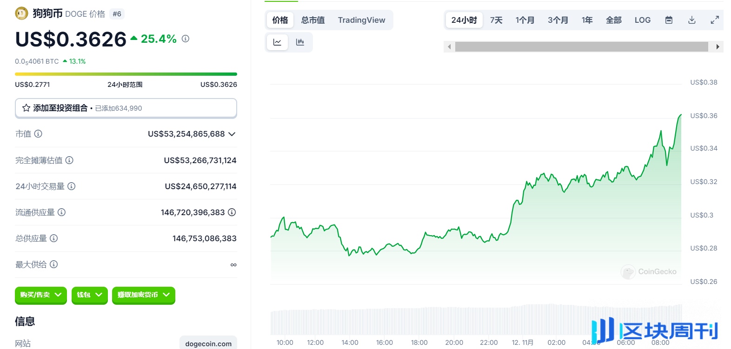Click the left arrow of chart scrollbar
The height and width of the screenshot is (349, 731).
coord(449,46)
